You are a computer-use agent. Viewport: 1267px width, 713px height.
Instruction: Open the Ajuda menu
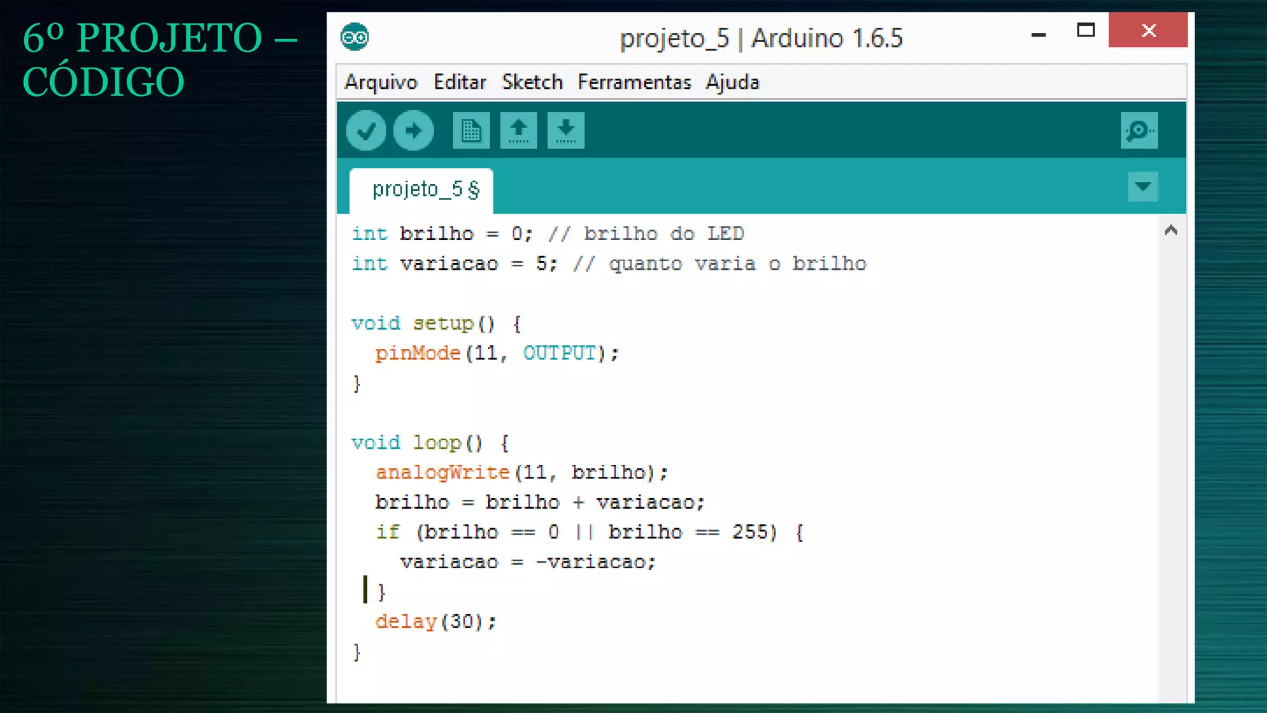pos(732,82)
